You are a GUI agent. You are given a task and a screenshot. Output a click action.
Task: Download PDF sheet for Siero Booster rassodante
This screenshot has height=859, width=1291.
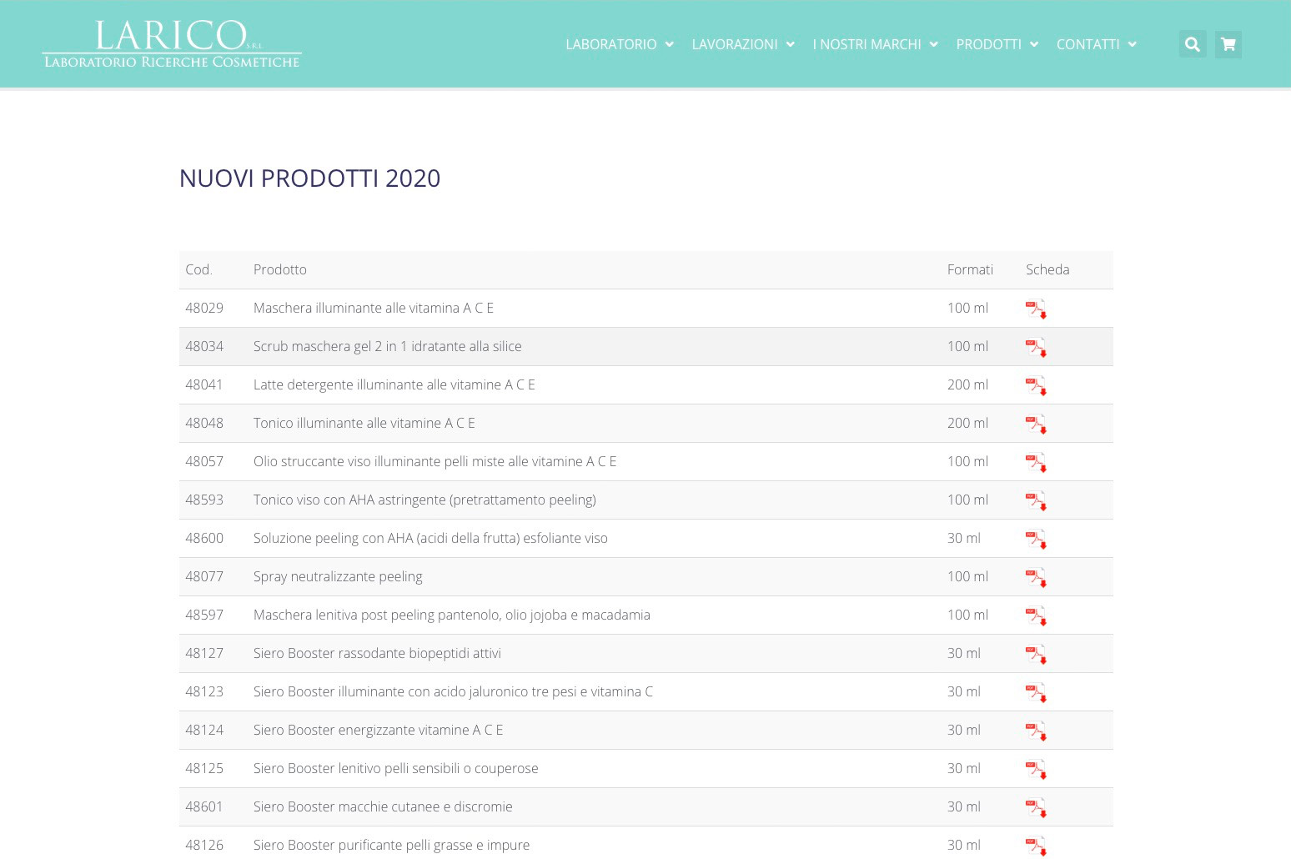click(x=1036, y=655)
